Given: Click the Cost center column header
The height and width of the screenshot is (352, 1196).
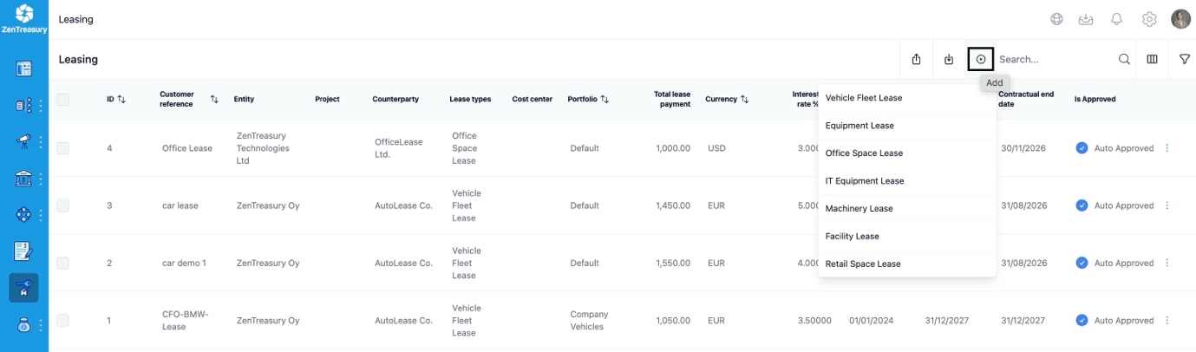Looking at the screenshot, I should tap(532, 100).
